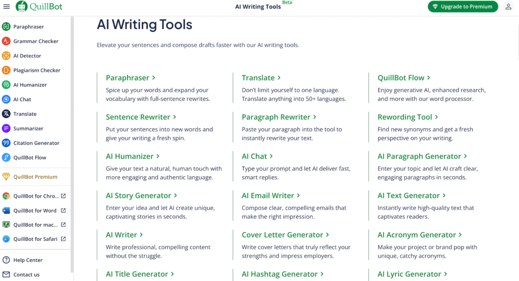Open Help Center from the sidebar
The image size is (519, 281).
point(27,260)
